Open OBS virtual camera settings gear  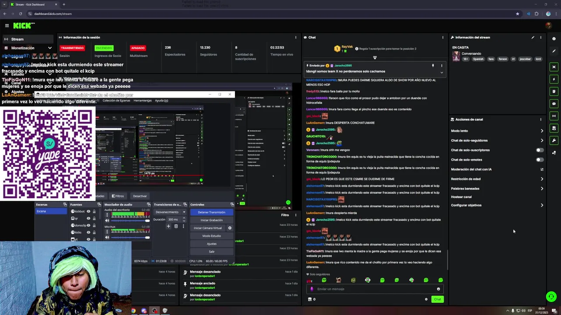click(230, 228)
